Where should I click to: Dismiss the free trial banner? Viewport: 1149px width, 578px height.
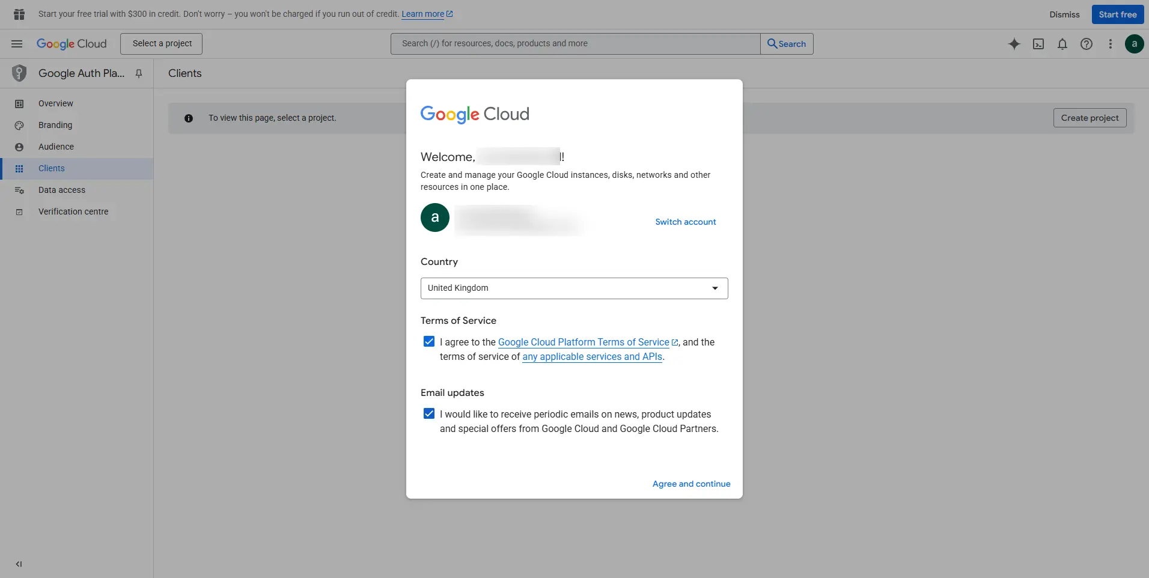(x=1064, y=14)
